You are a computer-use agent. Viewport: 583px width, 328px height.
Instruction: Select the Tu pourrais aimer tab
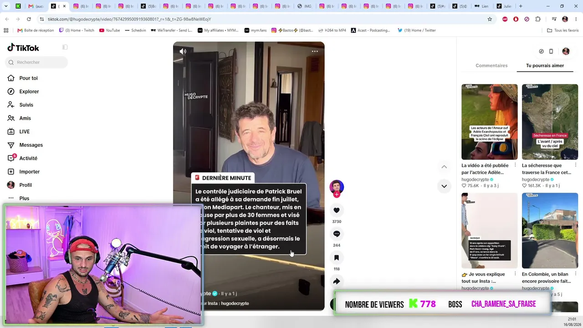click(x=545, y=66)
